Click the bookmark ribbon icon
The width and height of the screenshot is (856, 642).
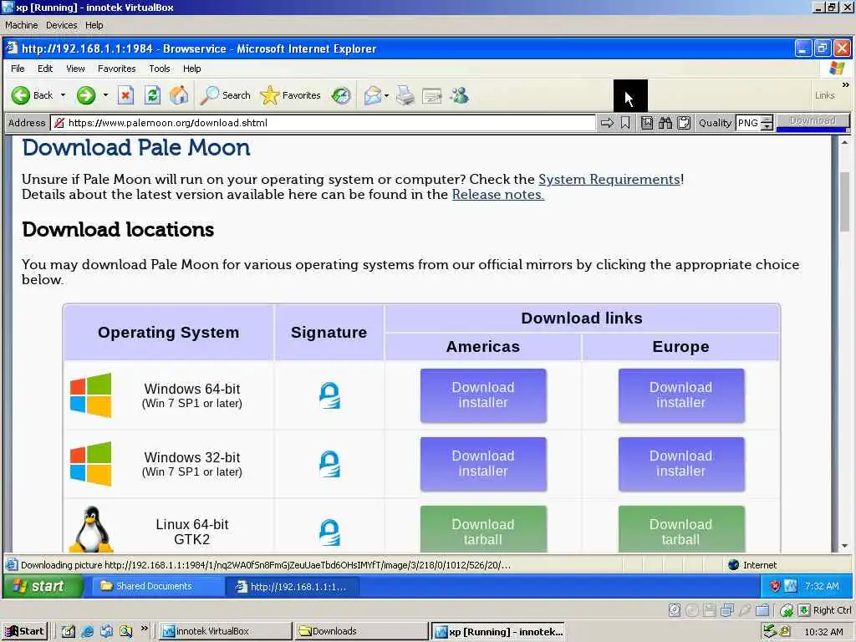point(625,123)
